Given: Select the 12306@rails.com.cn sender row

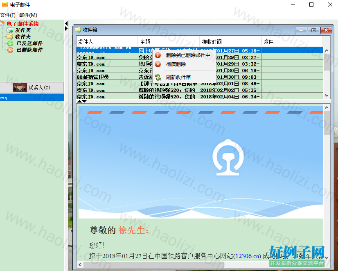Looking at the screenshot, I should tap(107, 50).
